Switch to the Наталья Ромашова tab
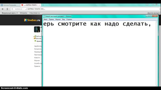 (10, 5)
